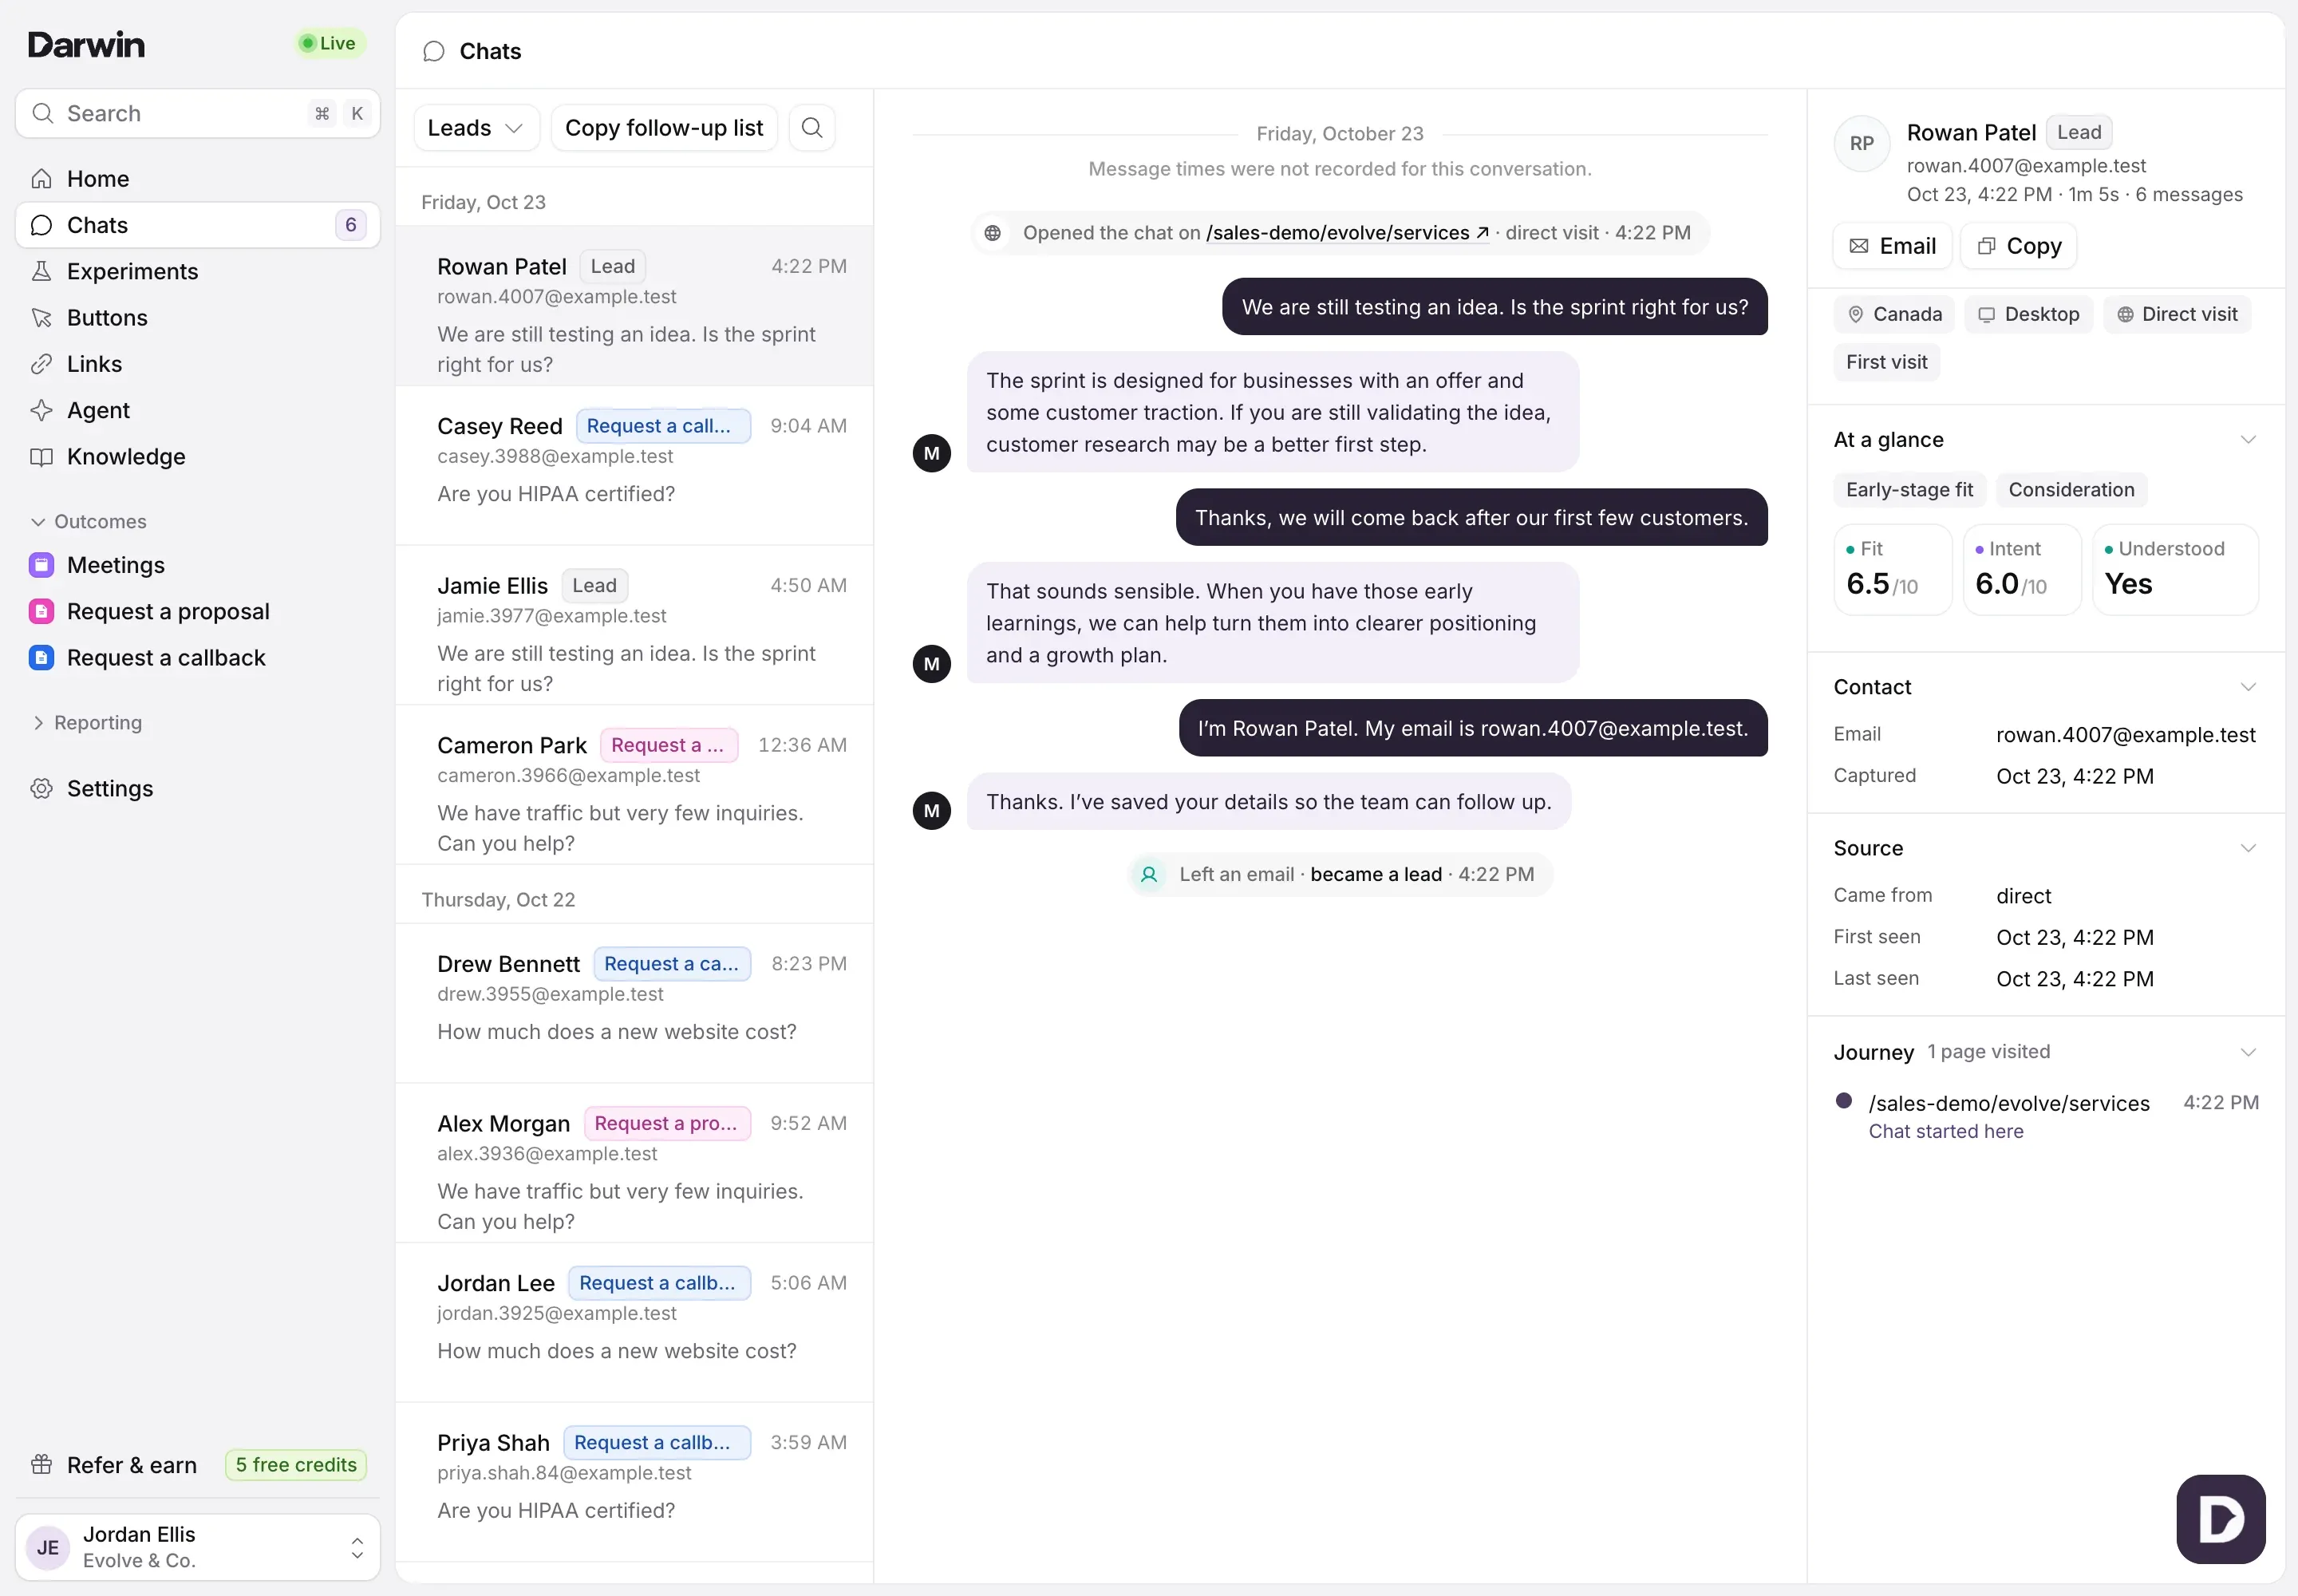The image size is (2298, 1596).
Task: Click the Darwin logo
Action: click(x=86, y=44)
